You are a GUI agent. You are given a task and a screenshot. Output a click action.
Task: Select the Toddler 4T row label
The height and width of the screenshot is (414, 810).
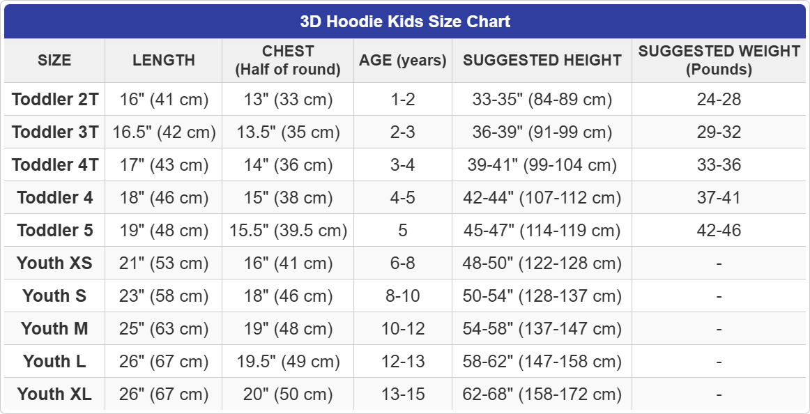(55, 165)
